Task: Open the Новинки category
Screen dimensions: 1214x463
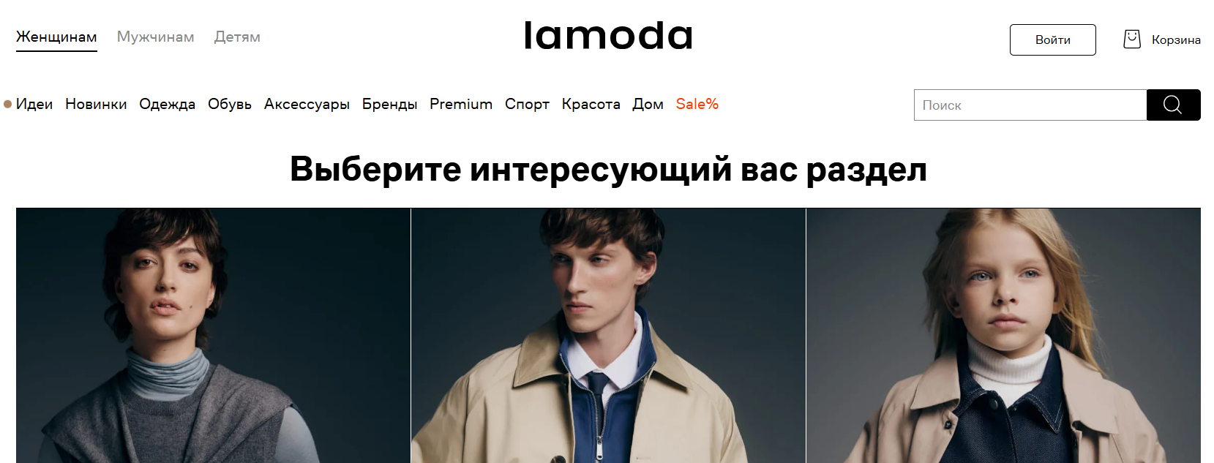Action: [x=96, y=104]
